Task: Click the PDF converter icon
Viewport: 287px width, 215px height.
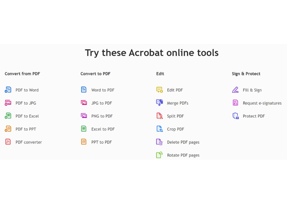Action: coord(8,142)
